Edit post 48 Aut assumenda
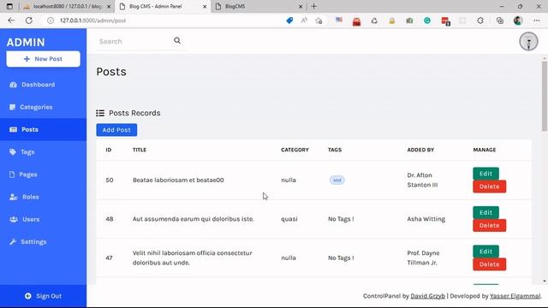Viewport: 548px width, 308px height. point(485,212)
